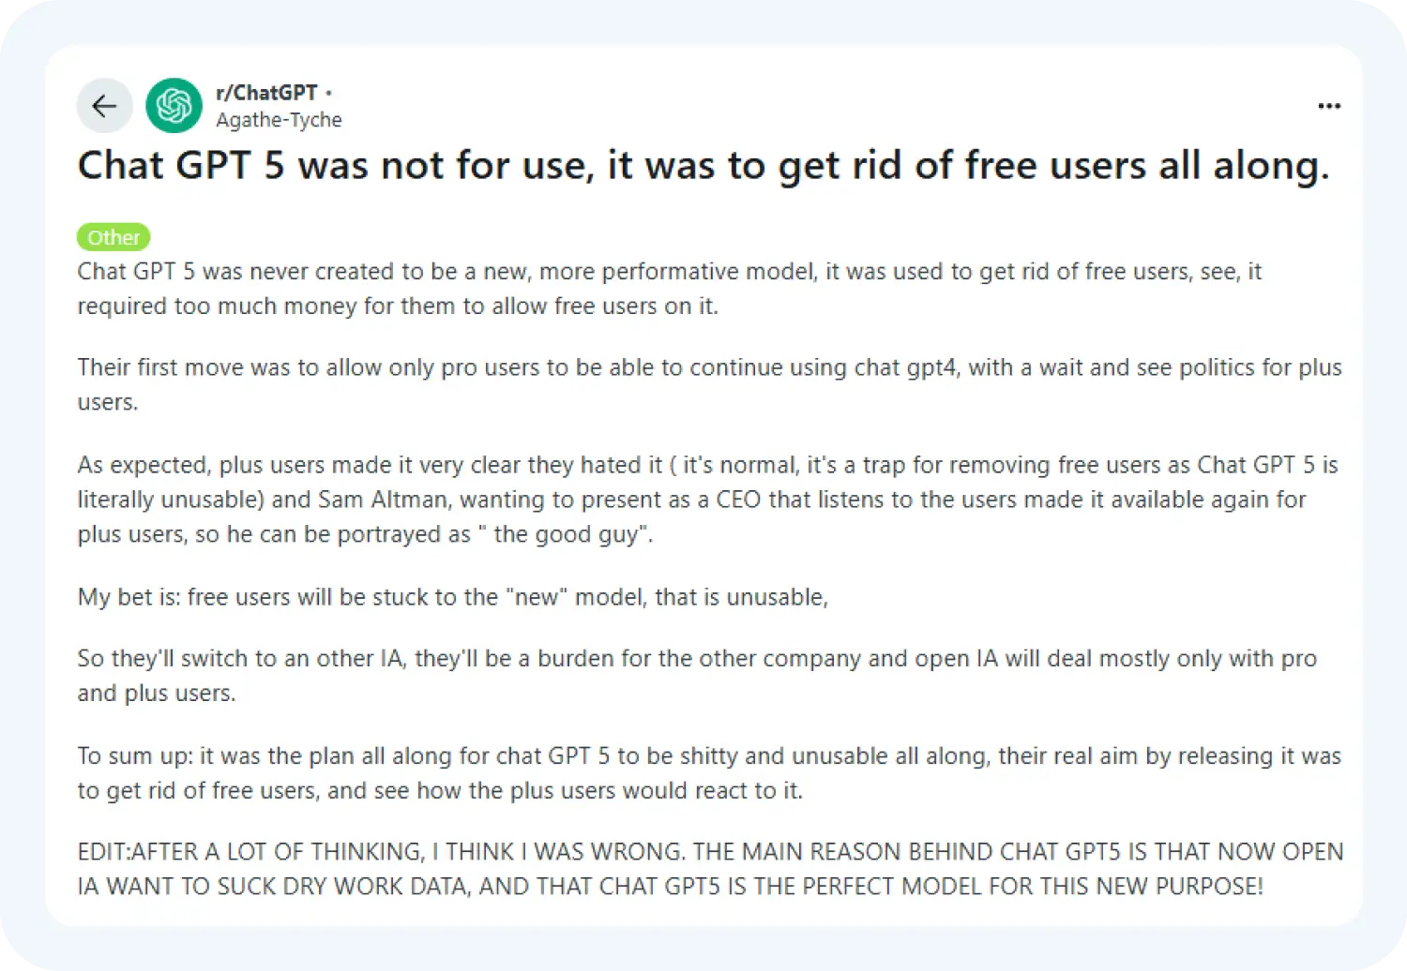Click the word 'gpt4' in the second paragraph
This screenshot has height=971, width=1407.
[932, 368]
